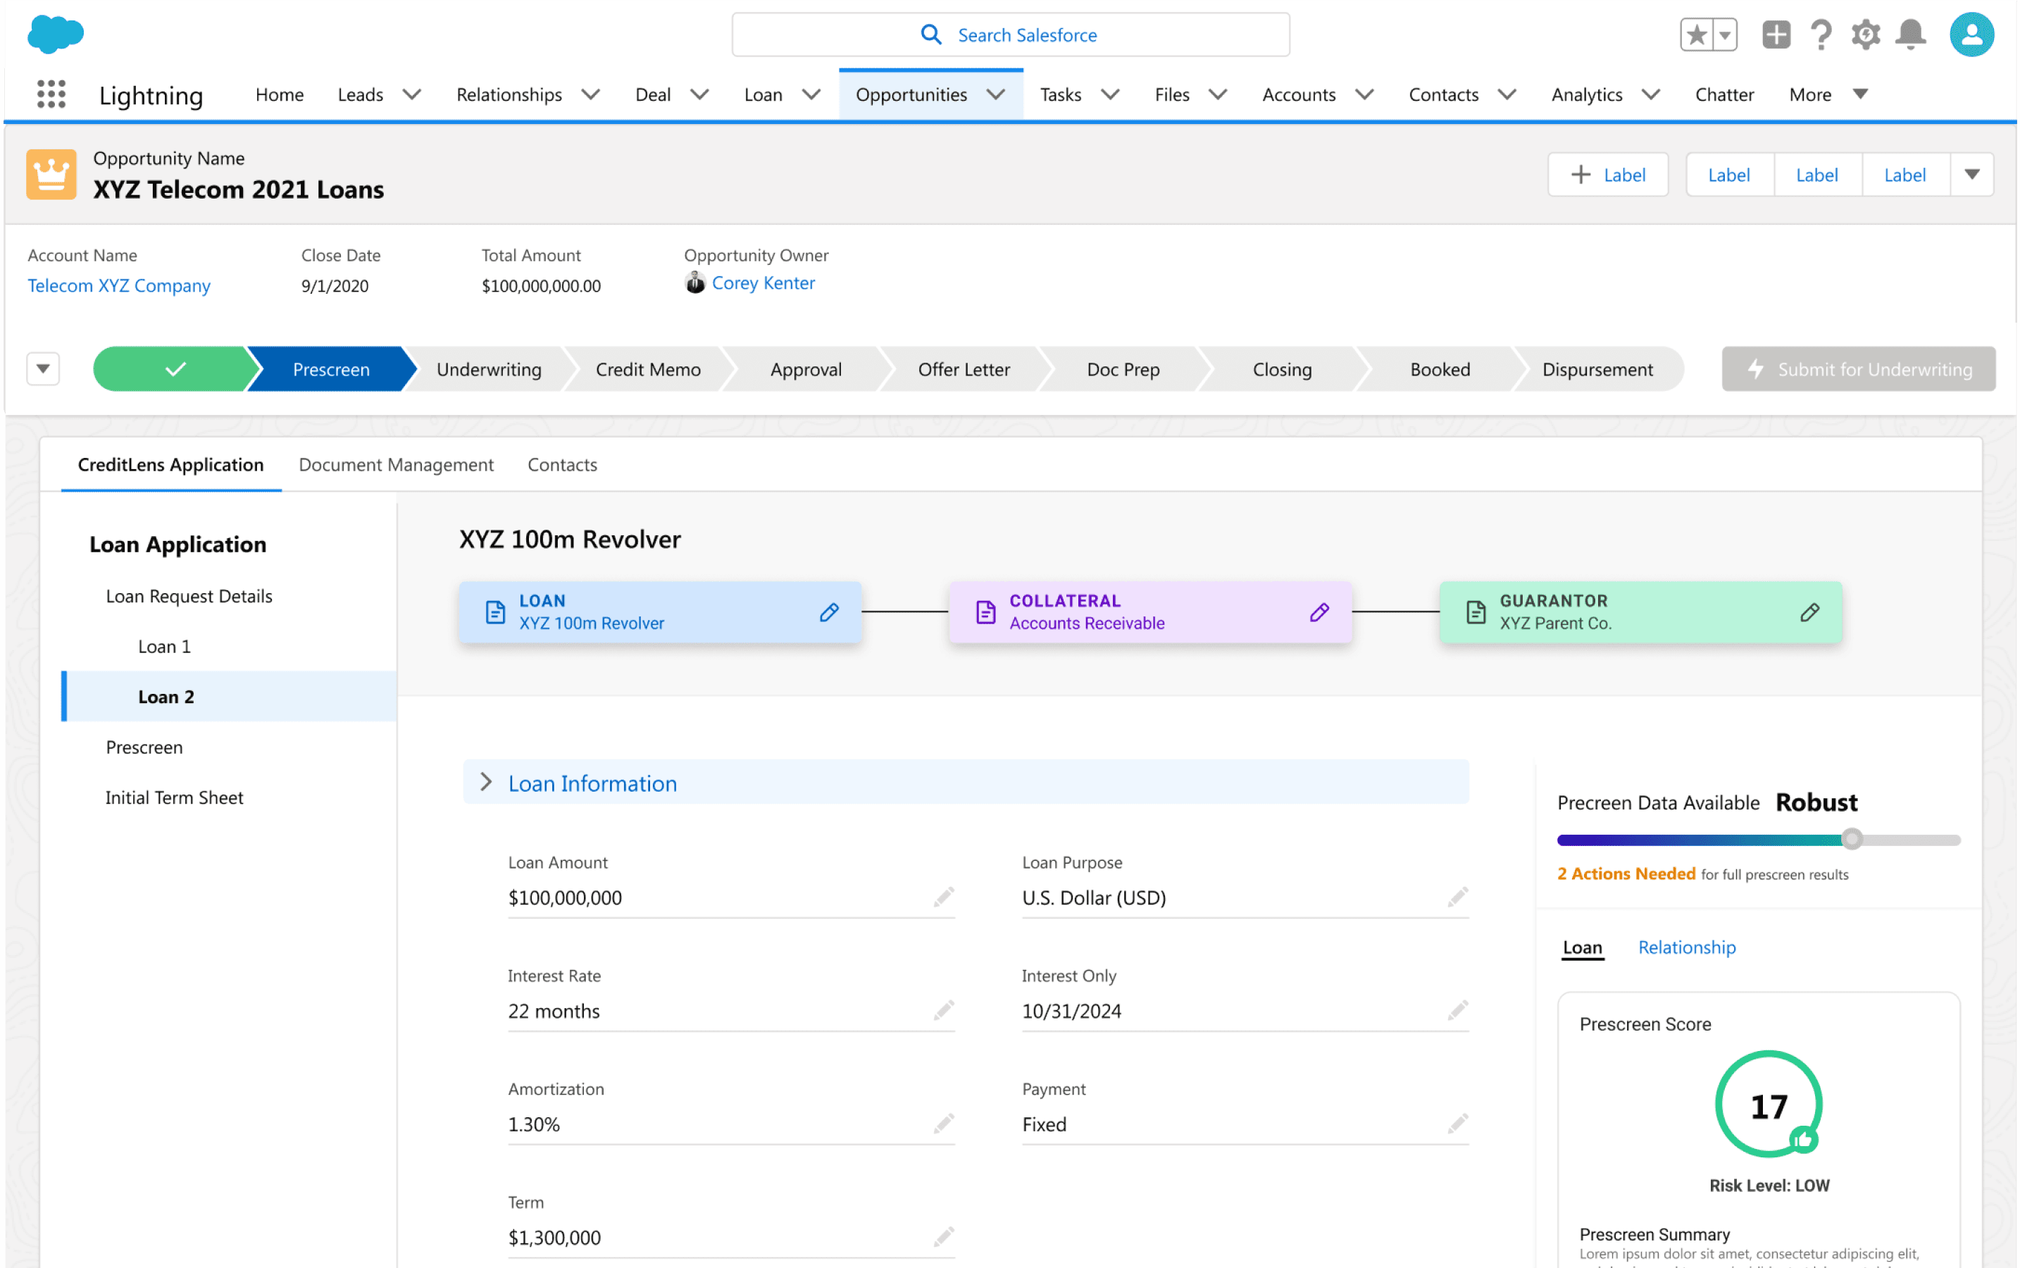This screenshot has width=2020, height=1268.
Task: Open the Setup gear icon
Action: (x=1866, y=35)
